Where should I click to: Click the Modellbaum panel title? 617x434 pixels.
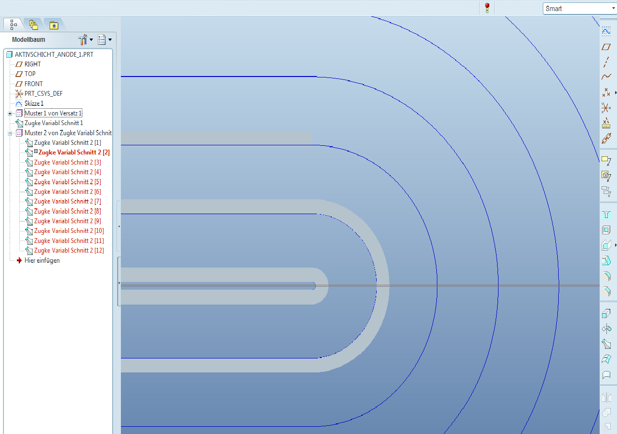coord(28,40)
